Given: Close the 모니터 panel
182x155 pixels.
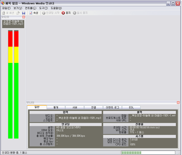Looking at the screenshot, I should click(178, 102).
